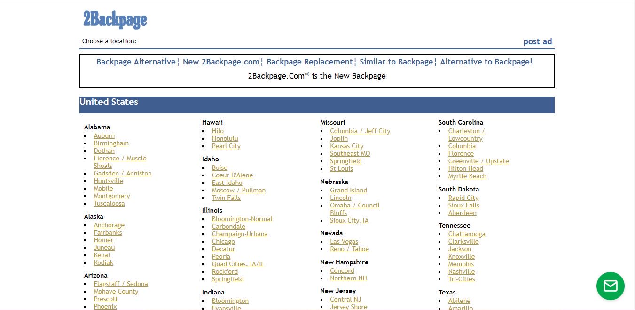Select Kenai location

[102, 255]
